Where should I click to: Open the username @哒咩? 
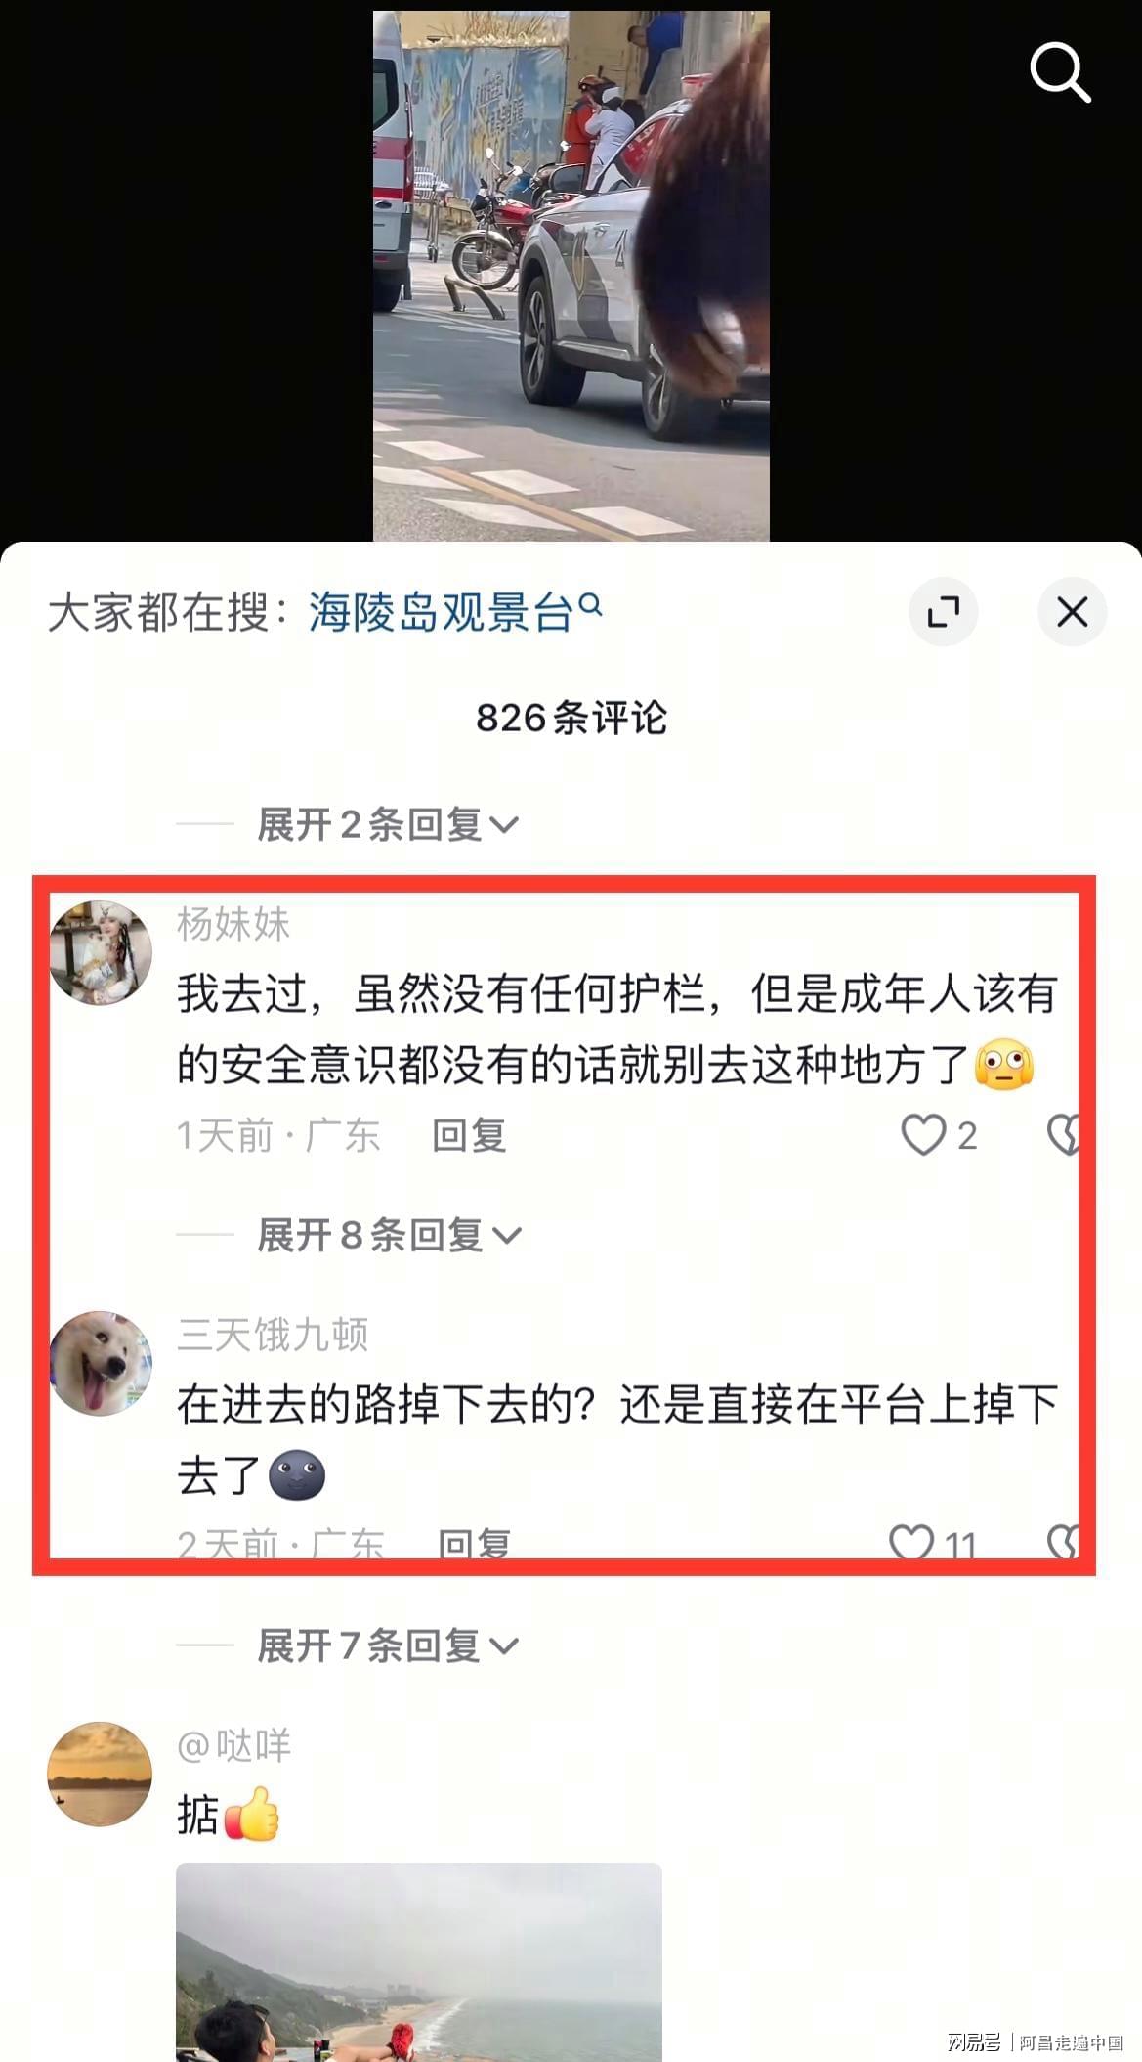click(x=233, y=1745)
